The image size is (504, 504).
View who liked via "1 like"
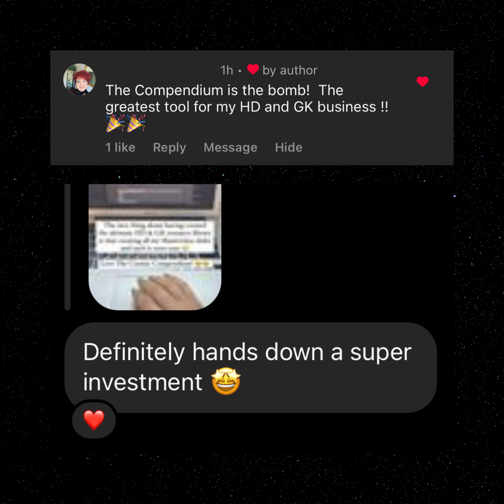(120, 147)
